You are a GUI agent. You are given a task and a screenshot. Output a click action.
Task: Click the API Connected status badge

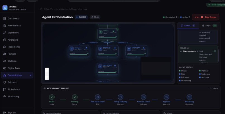pyautogui.click(x=216, y=5)
